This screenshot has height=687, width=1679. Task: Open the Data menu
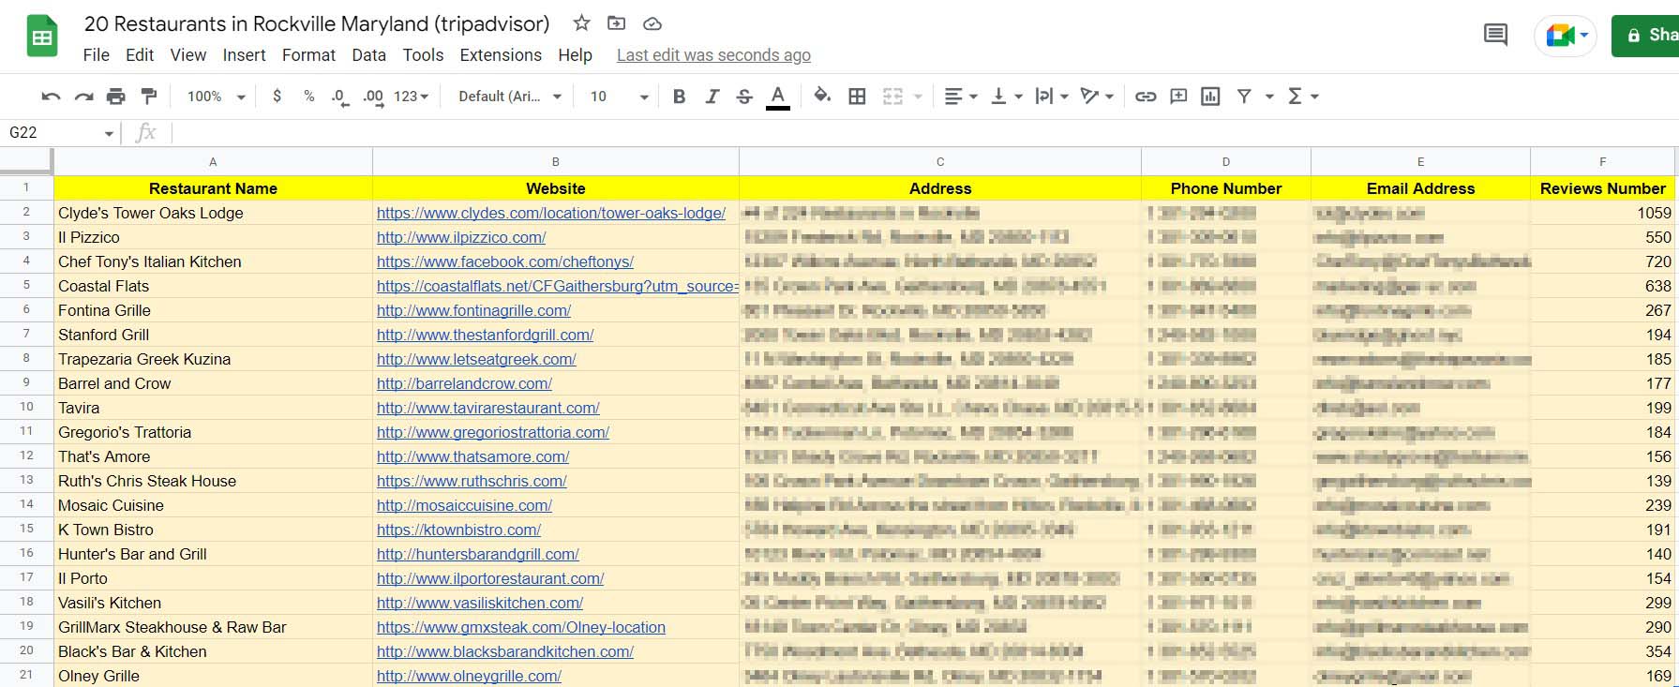coord(368,55)
